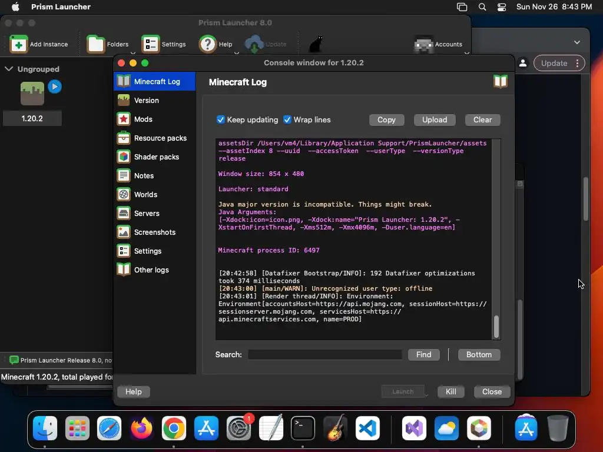Click Stage Manager icon in menu bar
The height and width of the screenshot is (452, 603).
pyautogui.click(x=462, y=7)
